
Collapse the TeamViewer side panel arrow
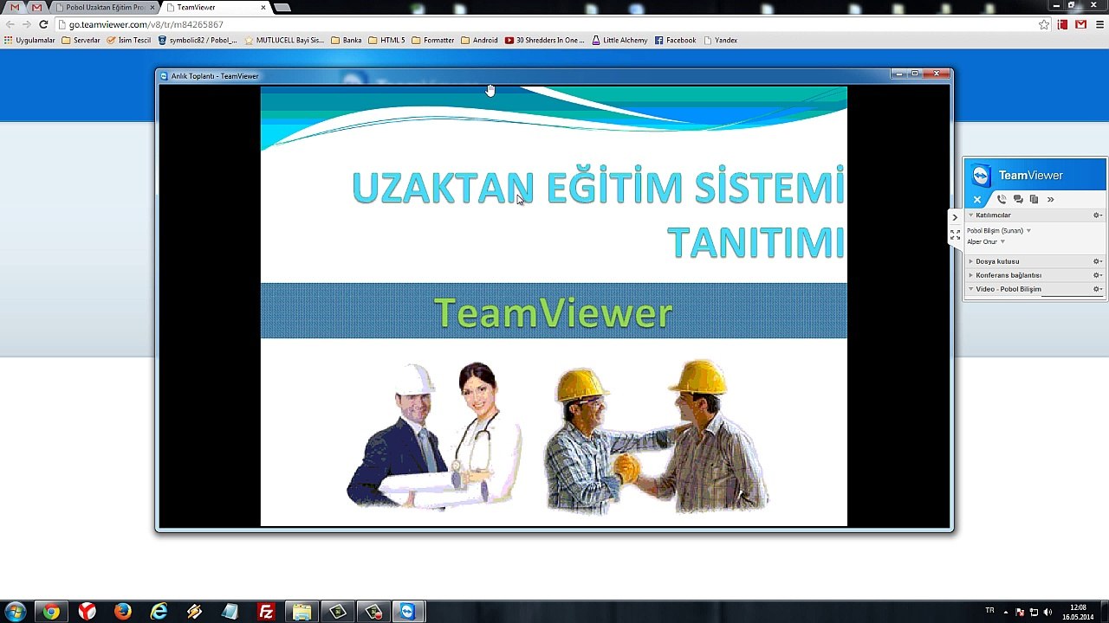(x=955, y=217)
